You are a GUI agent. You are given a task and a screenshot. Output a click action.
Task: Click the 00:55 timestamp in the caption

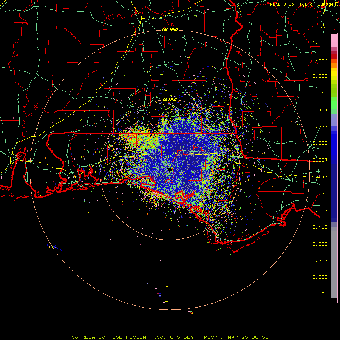(260, 337)
